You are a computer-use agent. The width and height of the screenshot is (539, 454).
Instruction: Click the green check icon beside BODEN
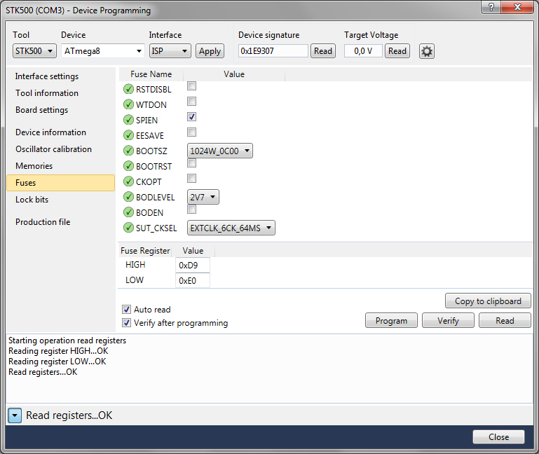click(x=128, y=212)
